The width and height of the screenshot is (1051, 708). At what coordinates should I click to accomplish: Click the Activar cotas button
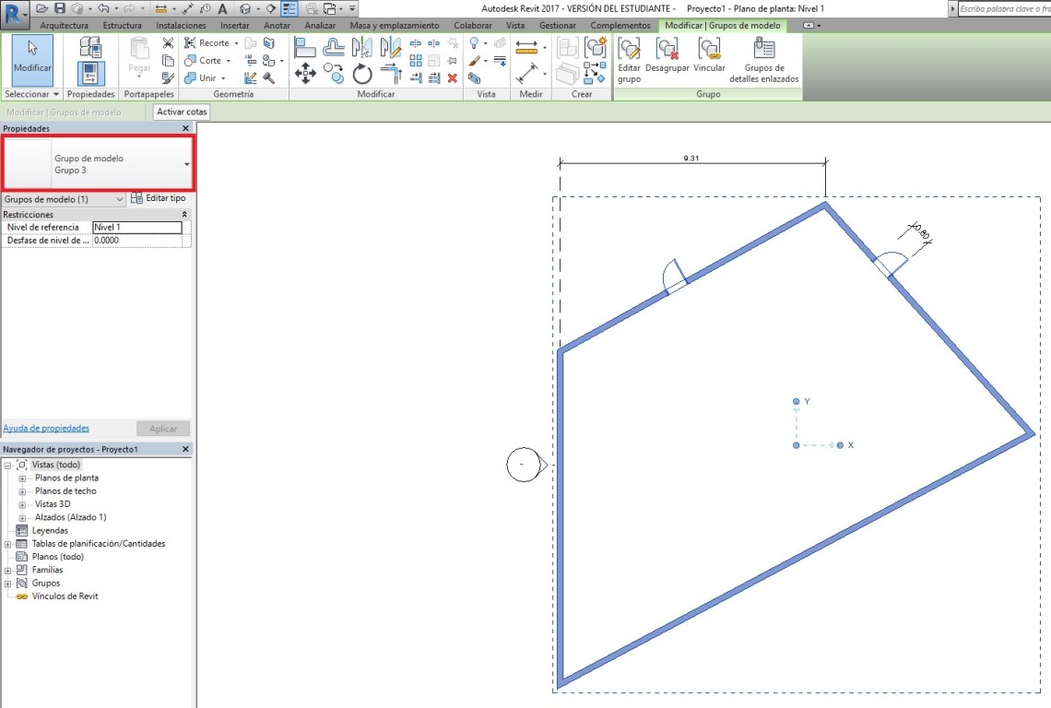182,112
